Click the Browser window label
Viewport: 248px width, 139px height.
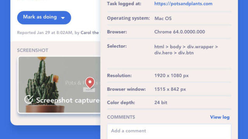coord(126,89)
